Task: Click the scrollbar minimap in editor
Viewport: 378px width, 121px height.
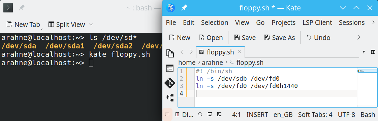Action: tap(367, 71)
